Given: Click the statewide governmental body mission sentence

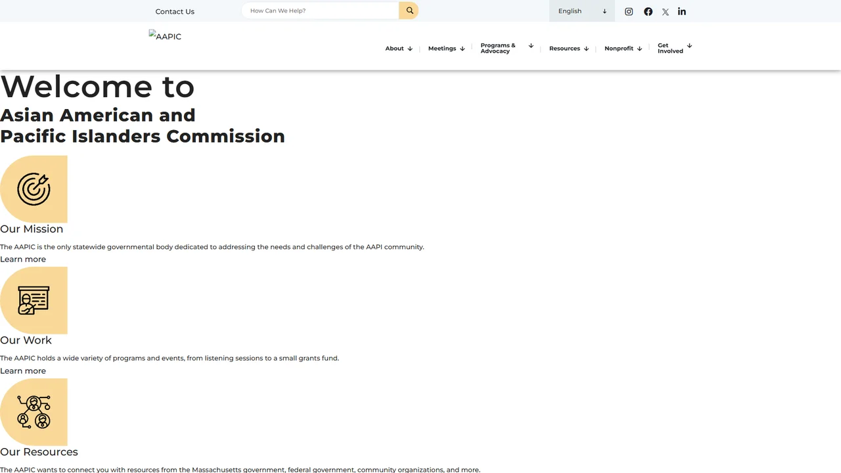Looking at the screenshot, I should tap(212, 247).
